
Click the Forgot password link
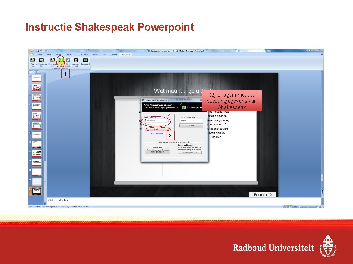pyautogui.click(x=156, y=133)
